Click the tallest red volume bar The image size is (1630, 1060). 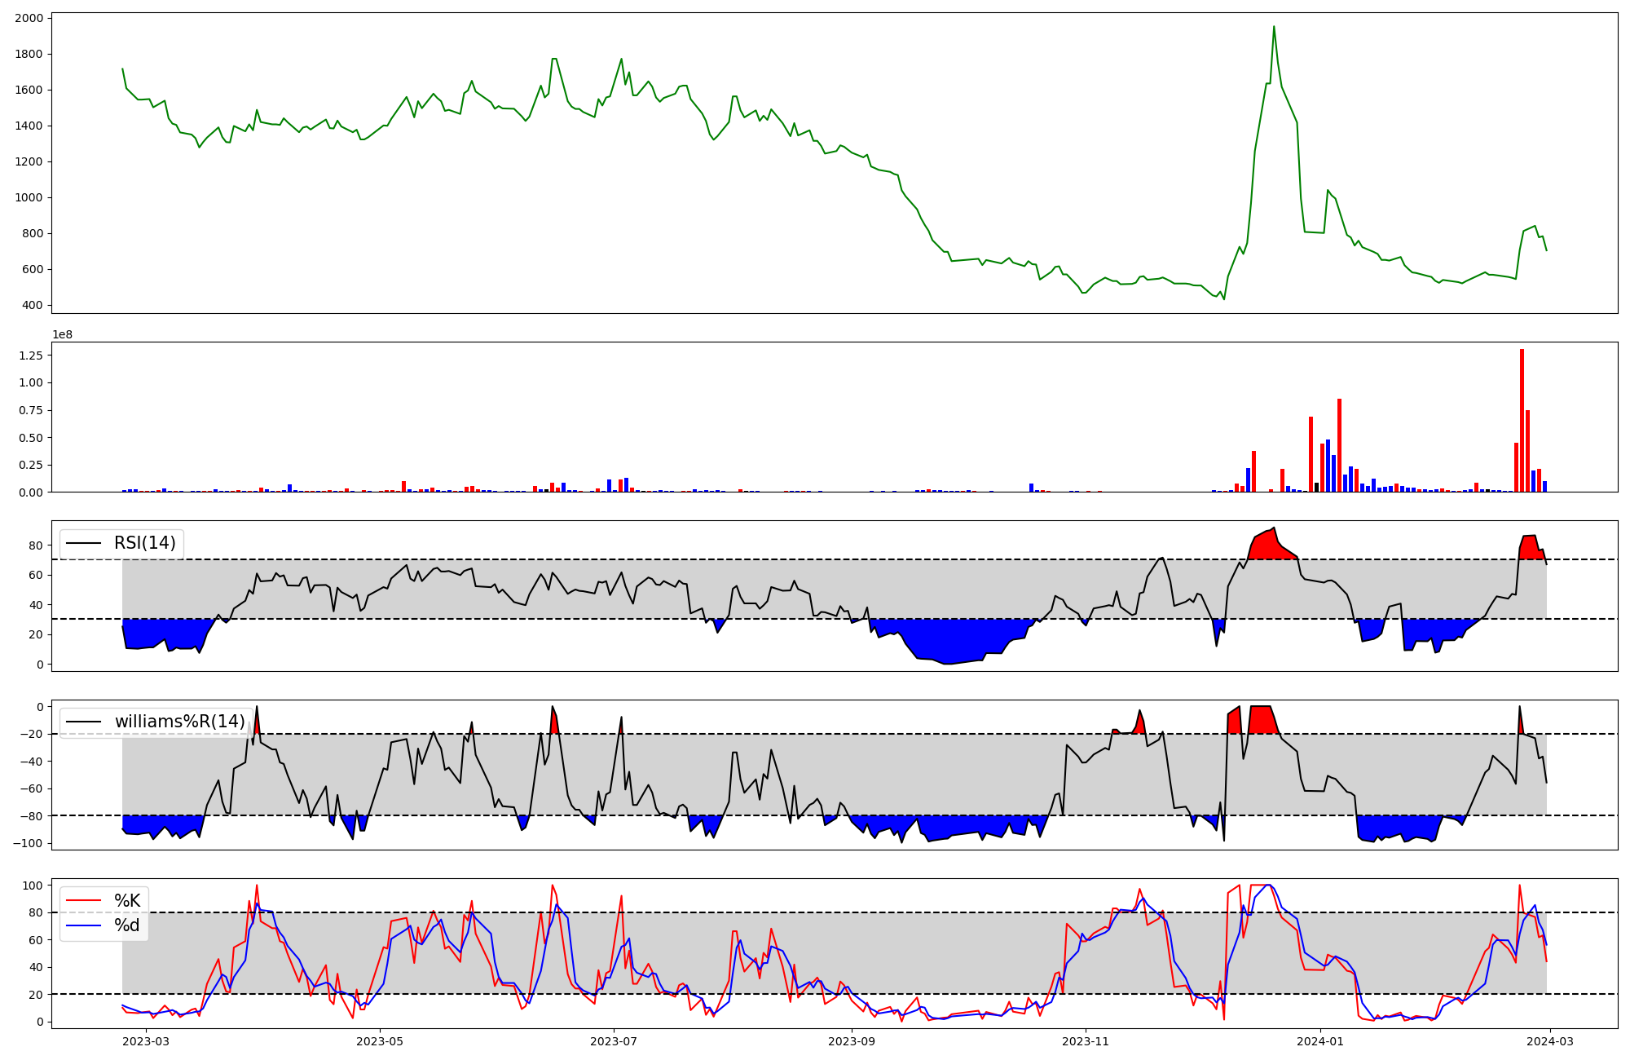[1522, 420]
